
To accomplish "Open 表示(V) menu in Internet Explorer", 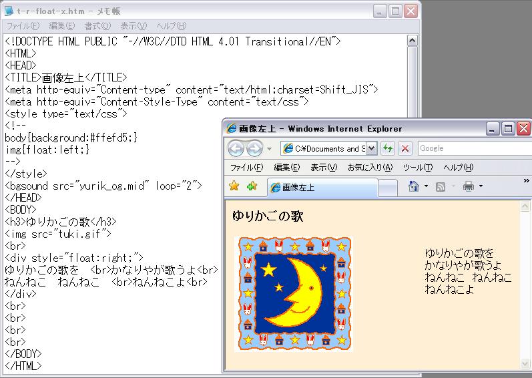I will (324, 168).
